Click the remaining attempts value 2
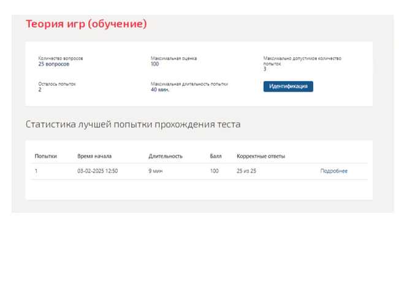The width and height of the screenshot is (399, 286). [x=40, y=90]
